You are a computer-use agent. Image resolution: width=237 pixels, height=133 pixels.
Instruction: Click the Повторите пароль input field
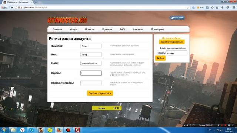click(x=91, y=83)
